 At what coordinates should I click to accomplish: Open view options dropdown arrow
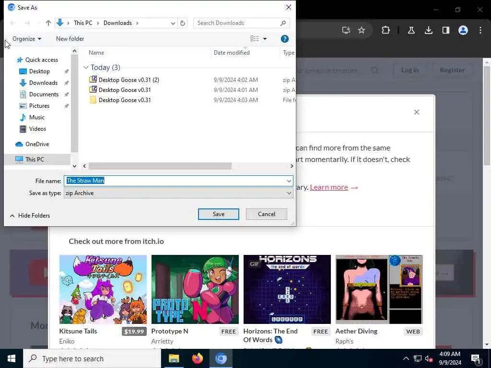click(x=265, y=39)
